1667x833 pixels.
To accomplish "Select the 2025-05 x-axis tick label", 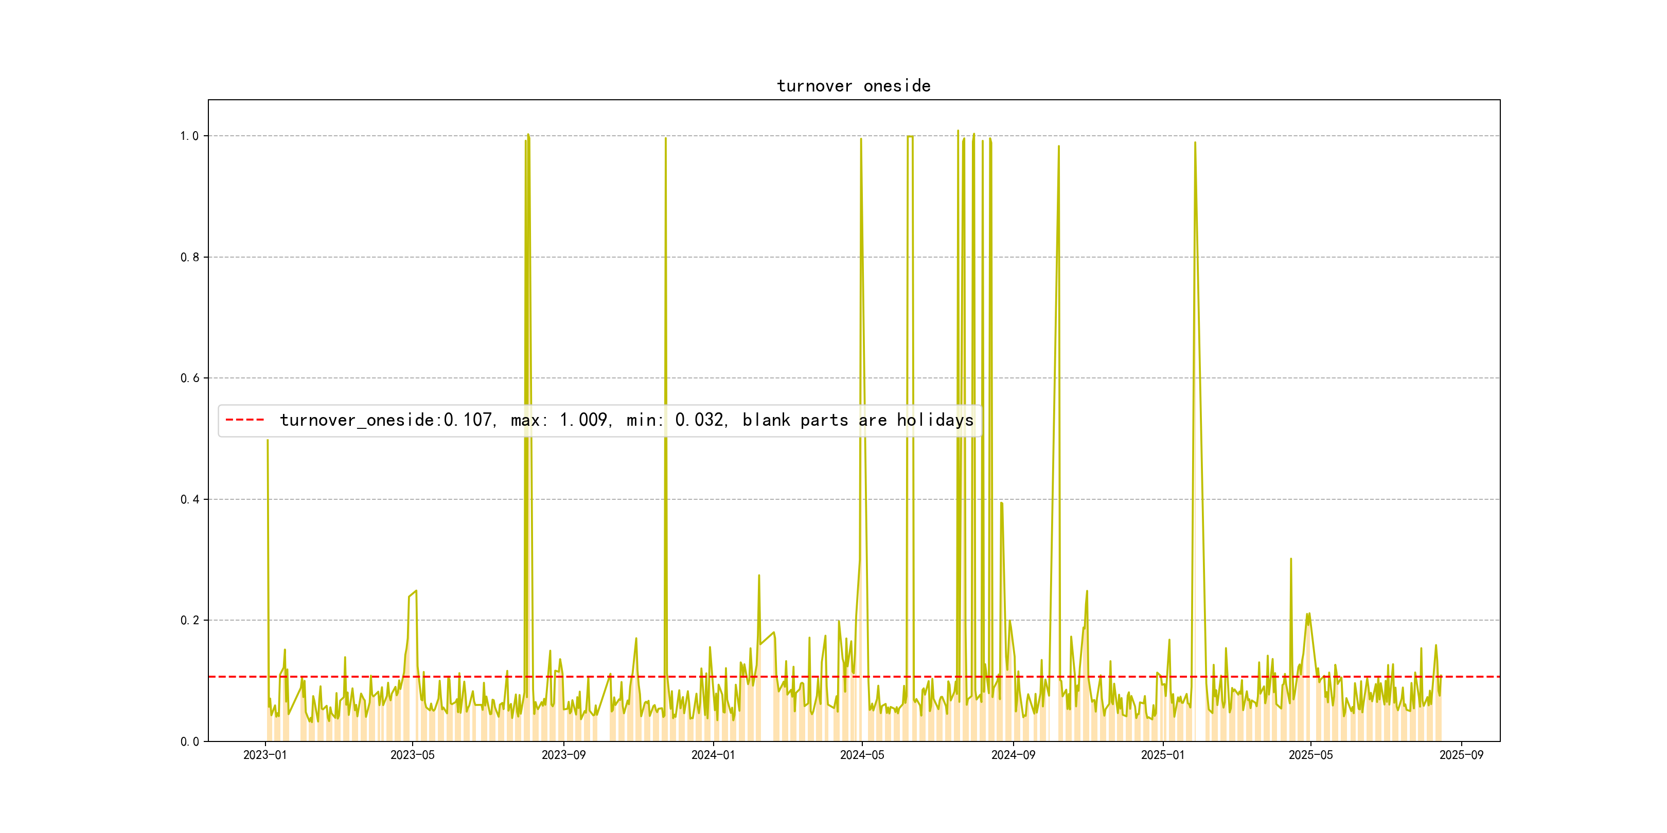I will pyautogui.click(x=1310, y=755).
